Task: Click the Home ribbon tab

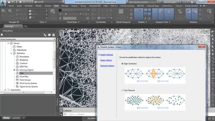Action: (11, 6)
